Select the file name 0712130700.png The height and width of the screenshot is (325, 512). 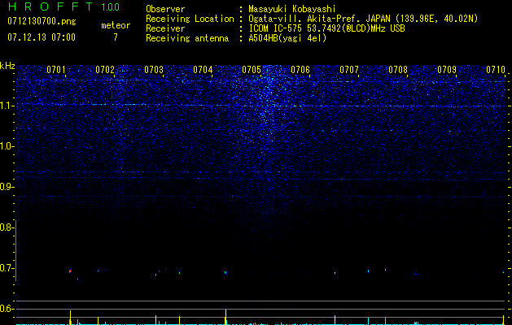pyautogui.click(x=42, y=21)
